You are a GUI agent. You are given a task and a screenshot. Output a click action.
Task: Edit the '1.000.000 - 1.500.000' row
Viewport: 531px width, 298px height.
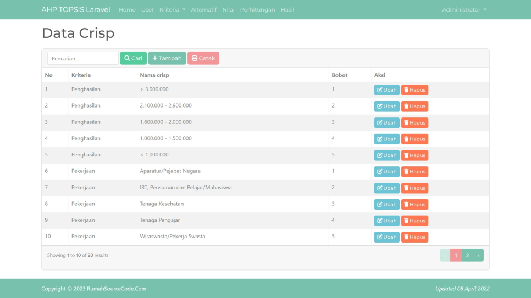[387, 139]
